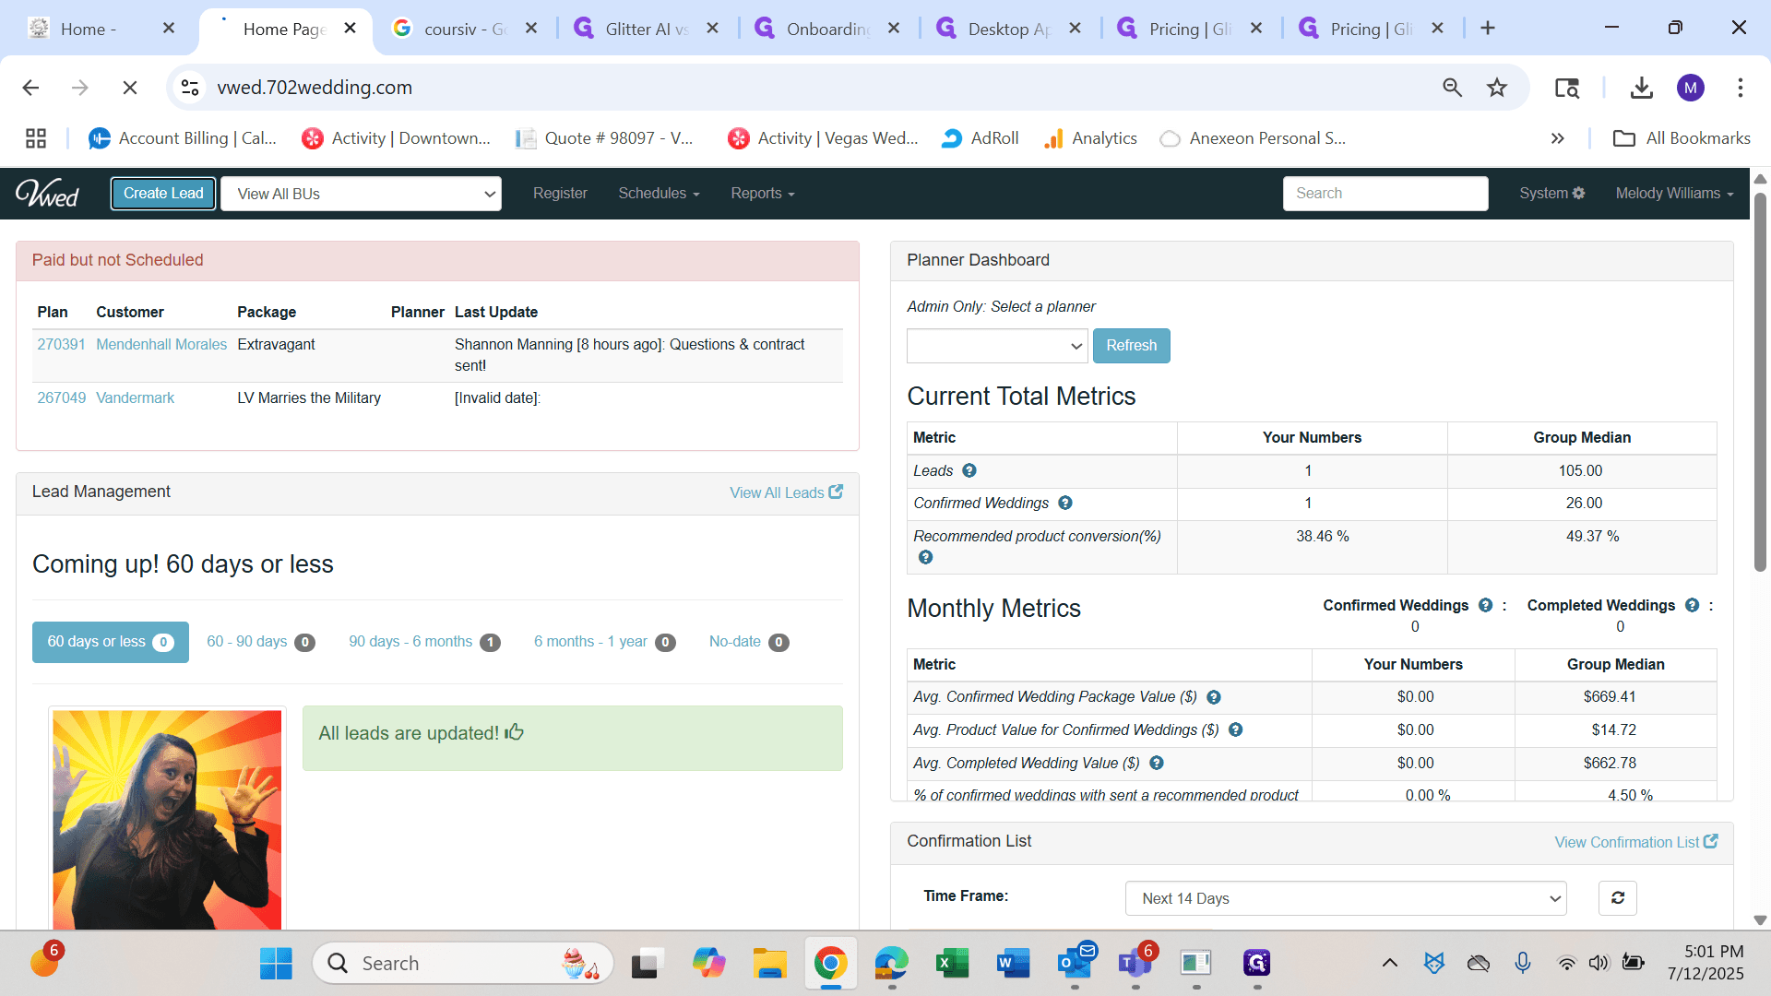Open the System settings menu
The height and width of the screenshot is (996, 1771).
coord(1552,193)
